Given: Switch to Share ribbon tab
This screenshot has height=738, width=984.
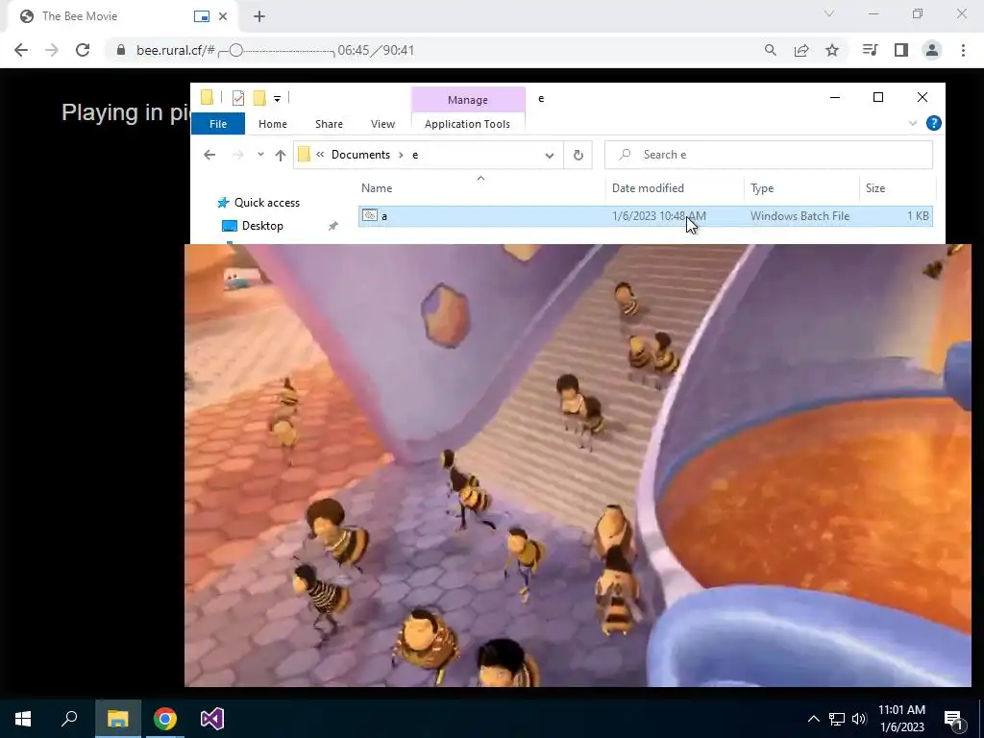Looking at the screenshot, I should pos(329,124).
